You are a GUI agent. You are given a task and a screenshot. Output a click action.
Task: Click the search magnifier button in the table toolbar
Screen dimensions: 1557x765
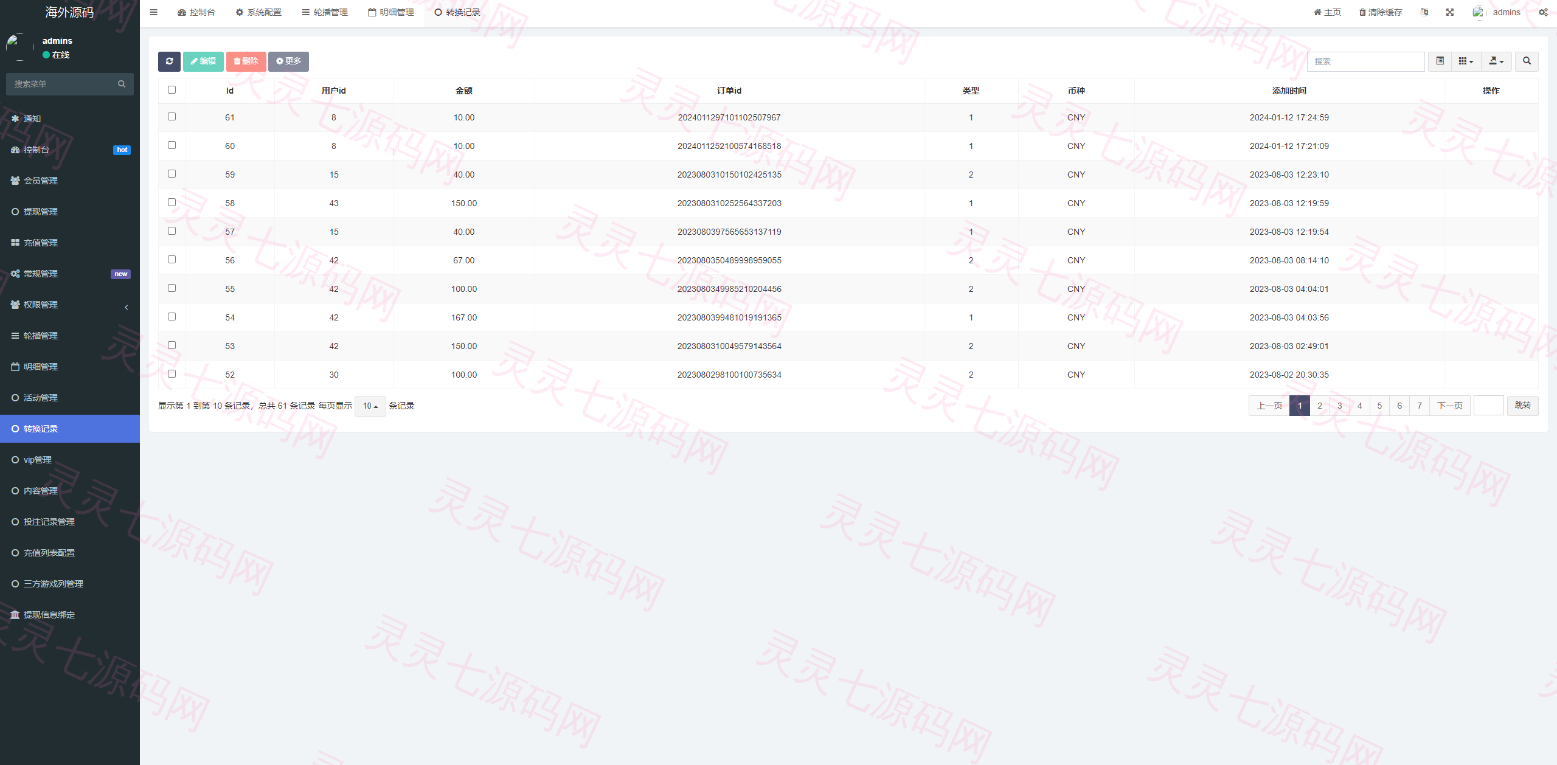coord(1527,61)
